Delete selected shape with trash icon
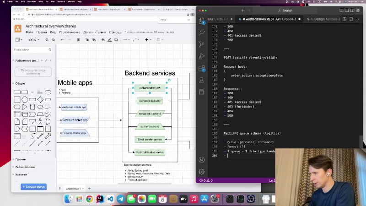Image resolution: width=366 pixels, height=206 pixels. point(78,40)
